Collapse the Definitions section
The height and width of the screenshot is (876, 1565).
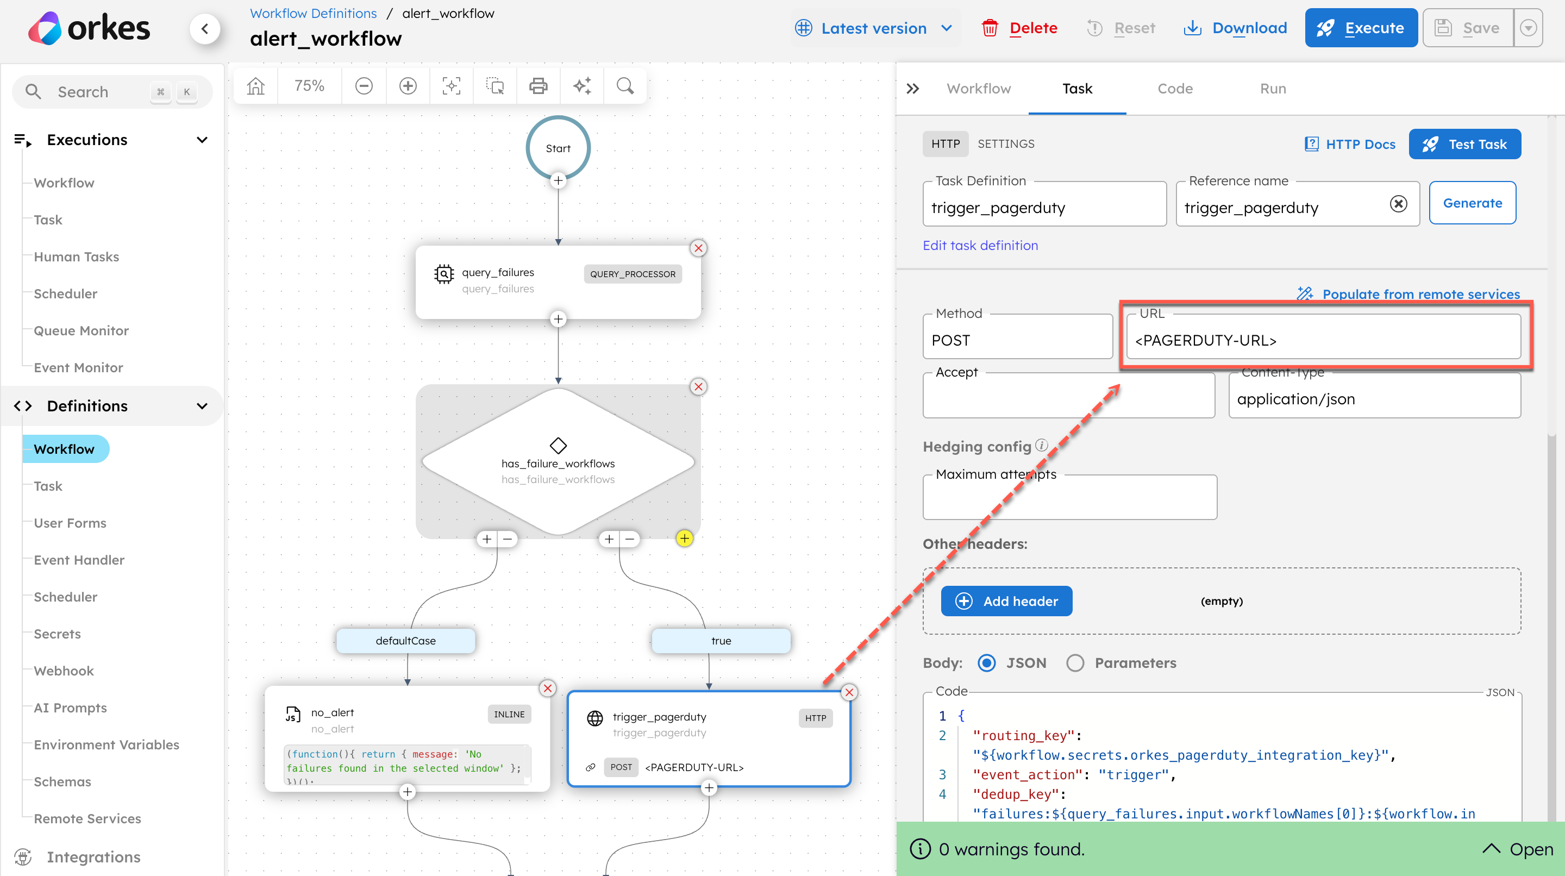(x=202, y=406)
